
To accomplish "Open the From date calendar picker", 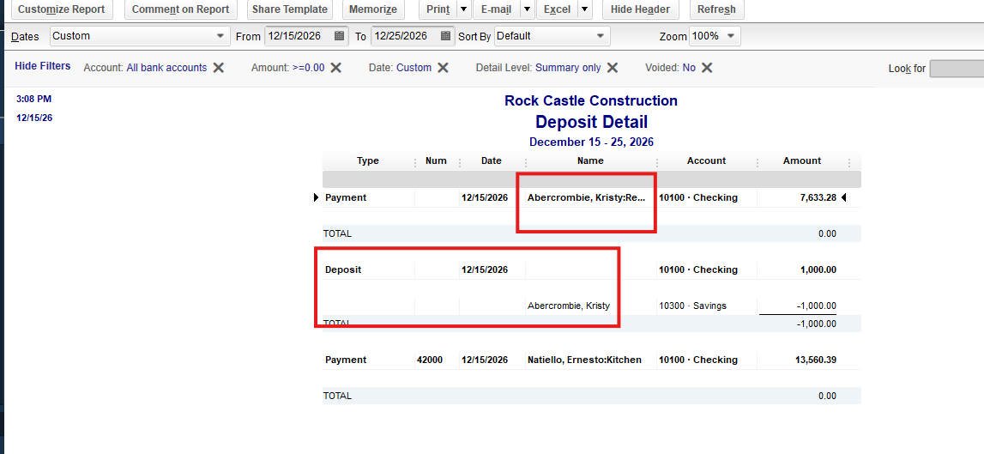I will 340,36.
